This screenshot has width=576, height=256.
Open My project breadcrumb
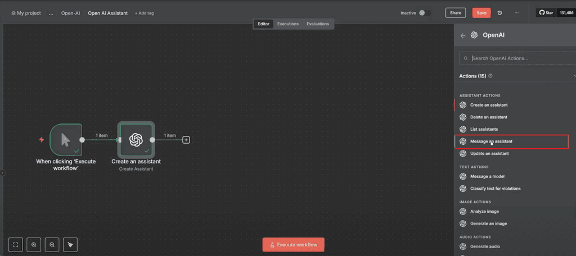tap(26, 13)
